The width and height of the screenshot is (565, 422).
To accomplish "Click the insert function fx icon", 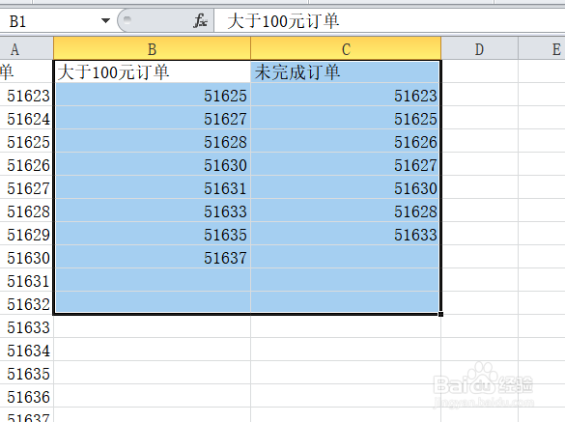I will pyautogui.click(x=200, y=21).
